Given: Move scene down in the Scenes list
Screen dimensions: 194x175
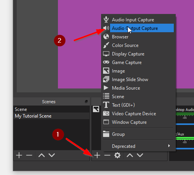Looking at the screenshot, I should [52, 155].
